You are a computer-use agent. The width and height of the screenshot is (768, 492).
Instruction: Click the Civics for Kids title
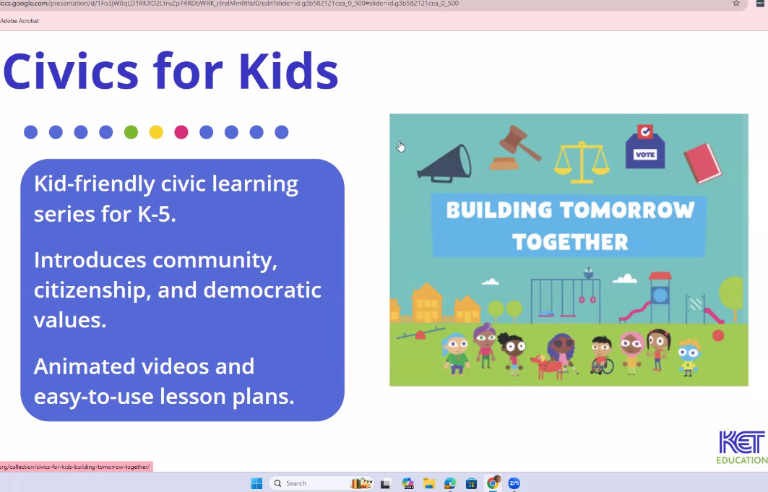[171, 72]
